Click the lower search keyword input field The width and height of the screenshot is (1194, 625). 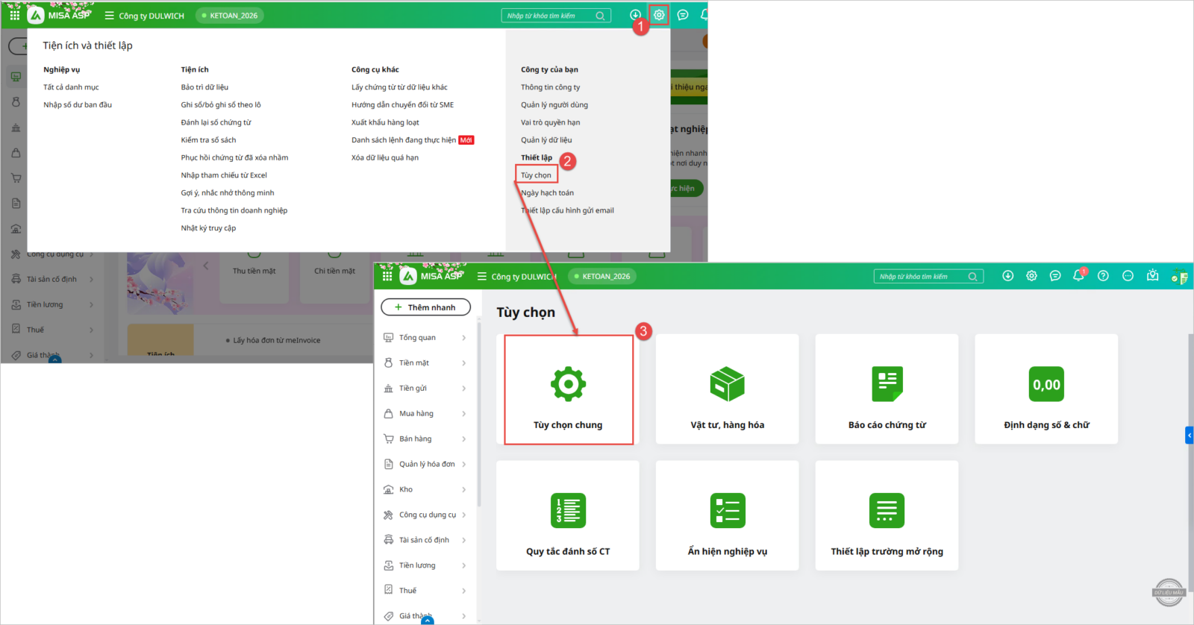point(921,277)
